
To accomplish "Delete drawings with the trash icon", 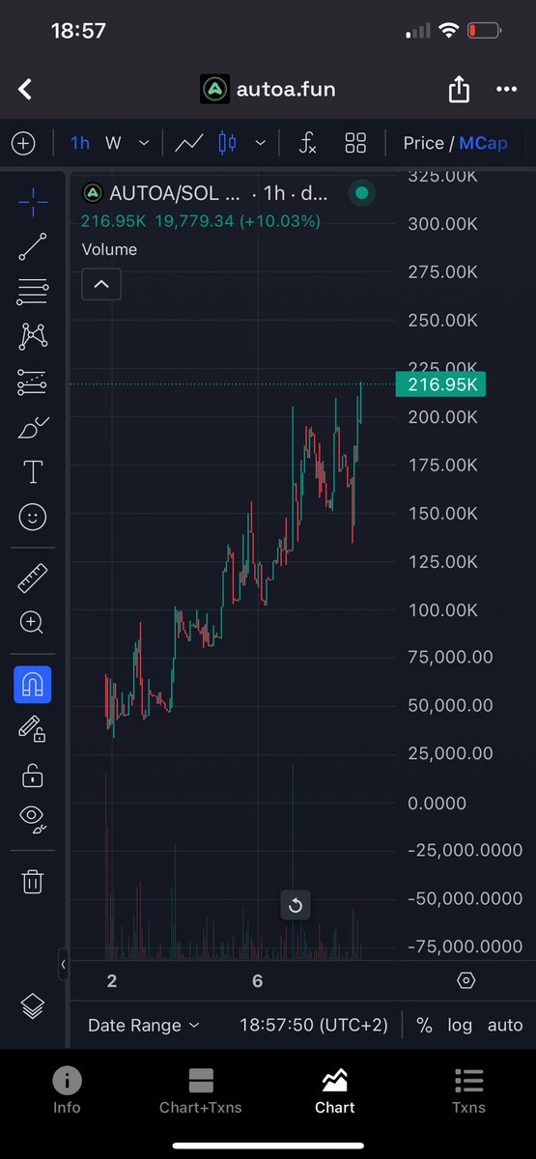I will 33,881.
